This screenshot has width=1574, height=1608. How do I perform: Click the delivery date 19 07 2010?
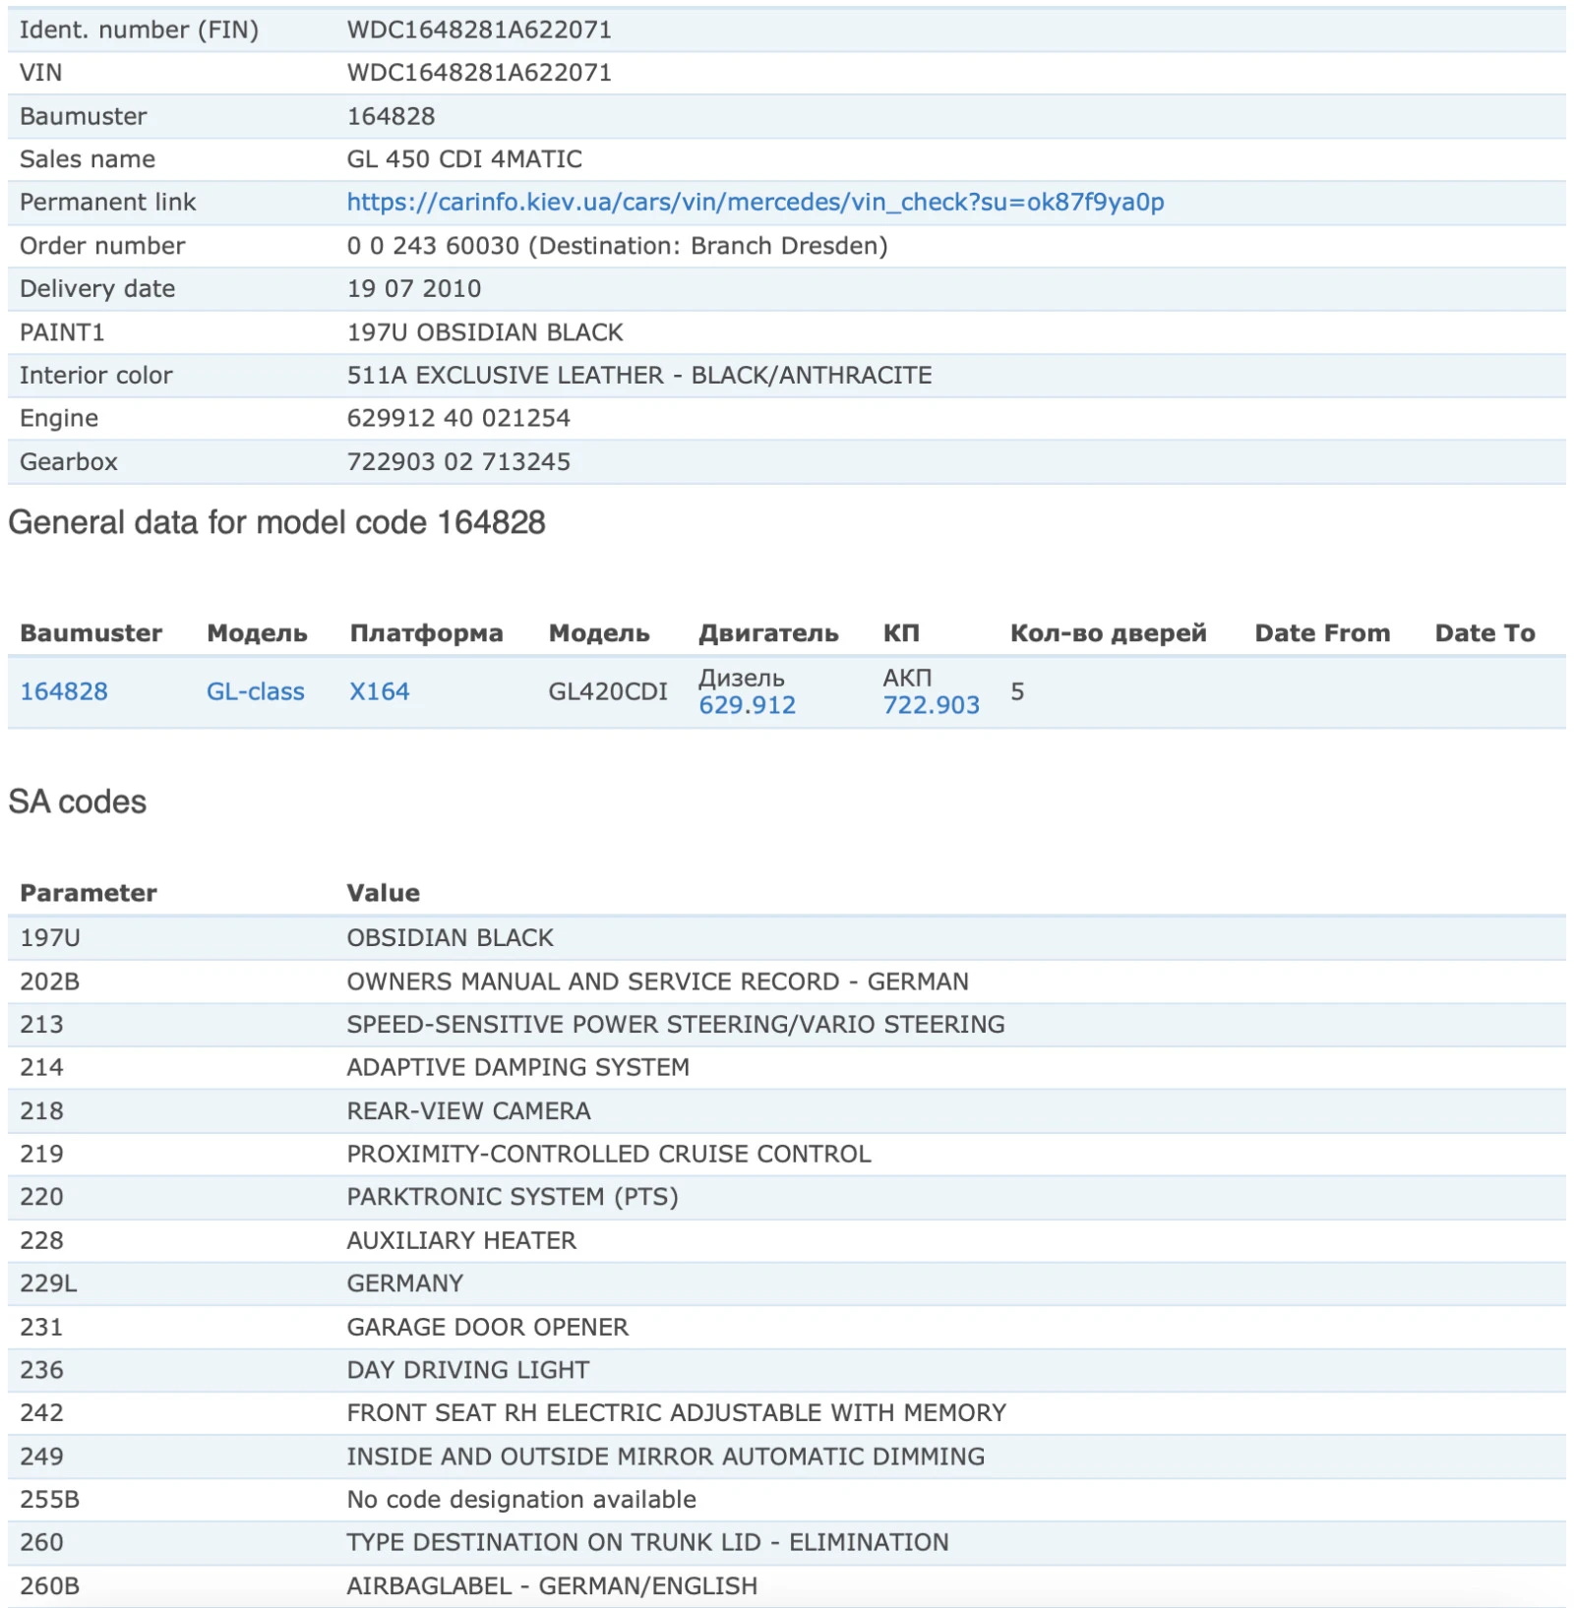point(414,288)
